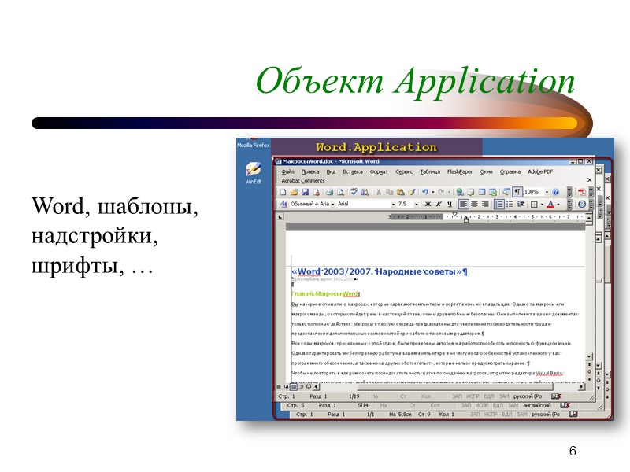Select the Format Painter brush icon

click(411, 192)
